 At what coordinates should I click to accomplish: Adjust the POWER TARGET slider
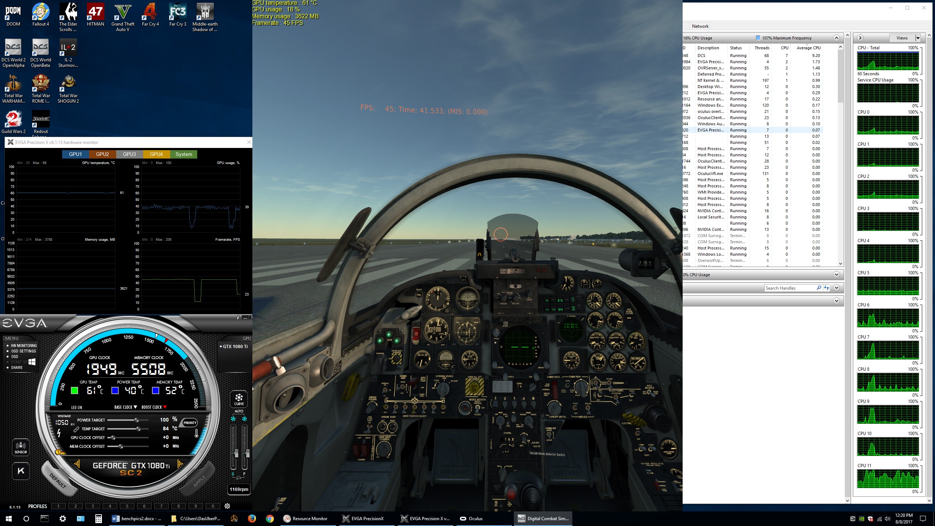point(128,420)
